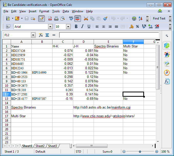Toggle AutoSpellcheck icon
This screenshot has height=156, width=174.
point(78,18)
